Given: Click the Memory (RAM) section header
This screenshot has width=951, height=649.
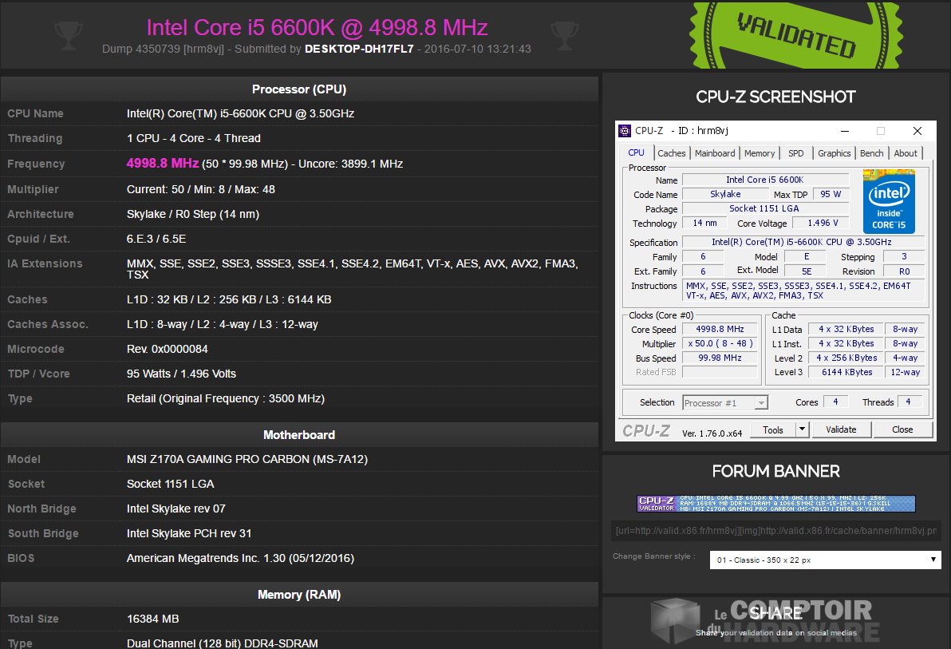Looking at the screenshot, I should click(x=299, y=595).
